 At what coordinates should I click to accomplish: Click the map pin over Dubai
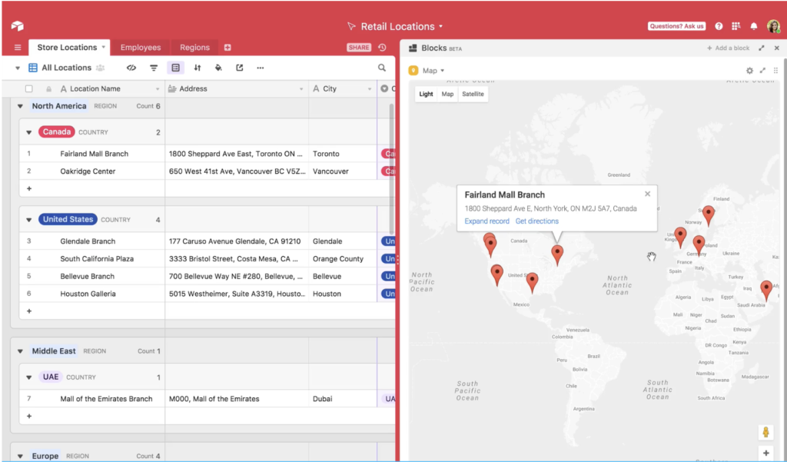point(766,290)
